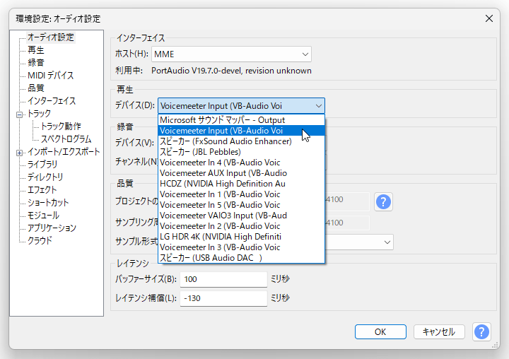The image size is (509, 359).
Task: Pick Voicemeeter In 3 from the list
Action: pos(241,247)
